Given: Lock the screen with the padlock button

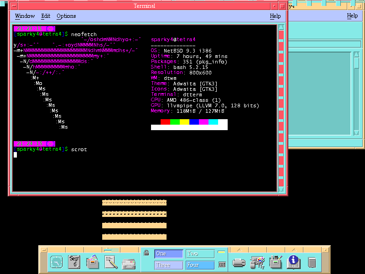Looking at the screenshot, I should (x=146, y=253).
